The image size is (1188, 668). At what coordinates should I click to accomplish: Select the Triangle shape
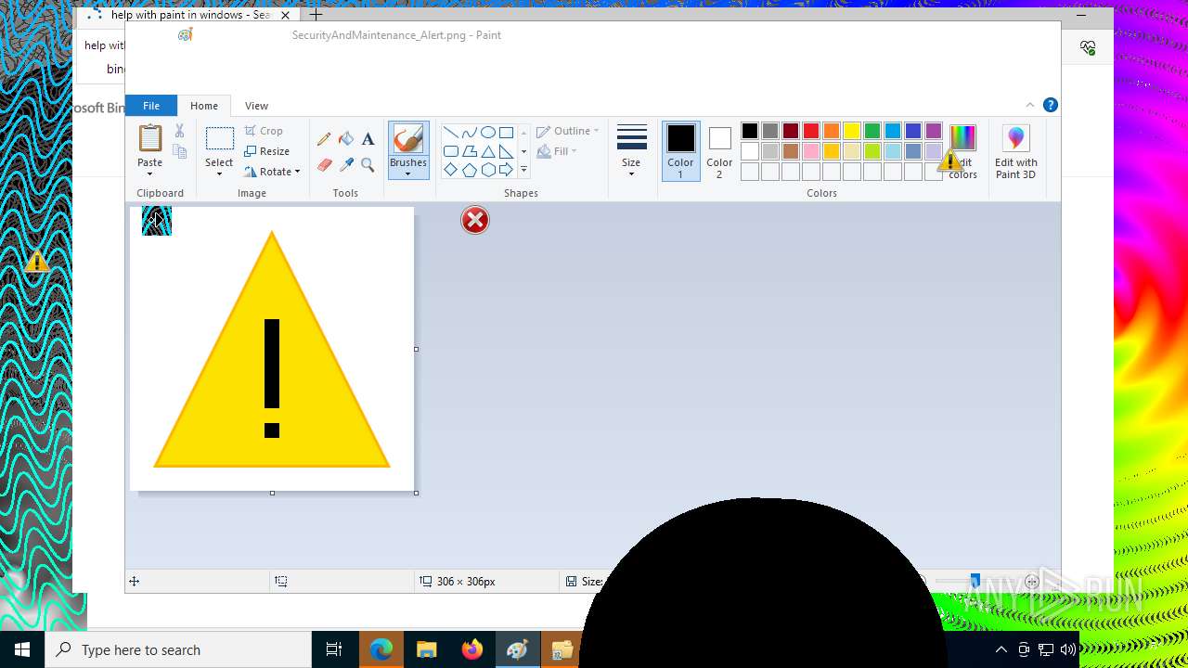488,151
